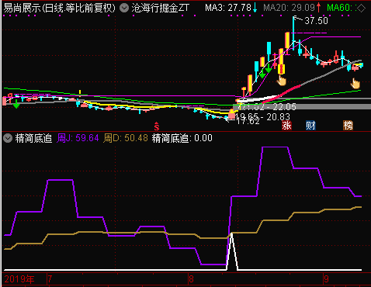
Task: Select the 沧海行掘金ZT indicator name
Action: pos(160,8)
